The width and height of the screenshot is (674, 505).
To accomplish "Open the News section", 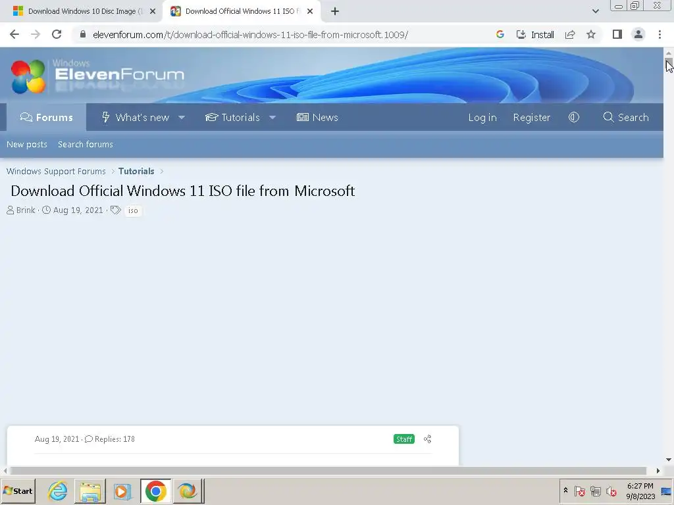I will pyautogui.click(x=317, y=117).
